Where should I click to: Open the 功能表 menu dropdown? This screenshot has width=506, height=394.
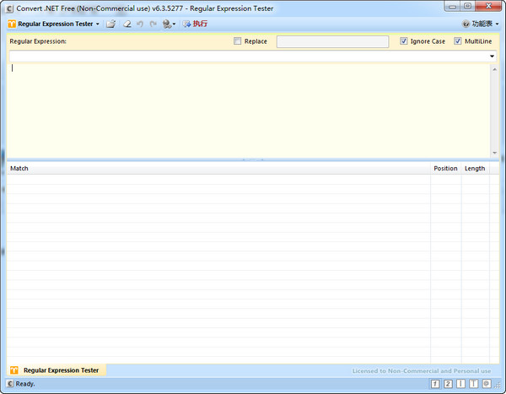click(x=481, y=24)
